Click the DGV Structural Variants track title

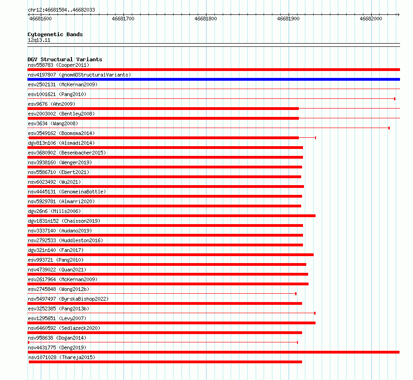65,59
